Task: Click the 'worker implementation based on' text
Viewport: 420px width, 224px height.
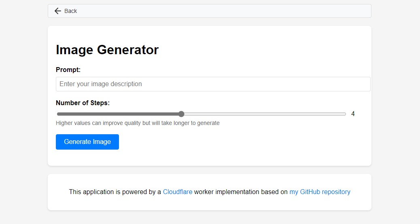Action: [x=241, y=192]
